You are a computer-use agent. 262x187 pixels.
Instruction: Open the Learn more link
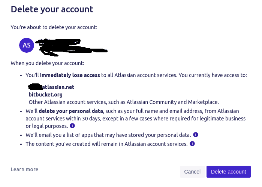[25, 169]
